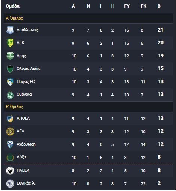
Task: Open the Πάφος FC crest icon
Action: point(10,82)
